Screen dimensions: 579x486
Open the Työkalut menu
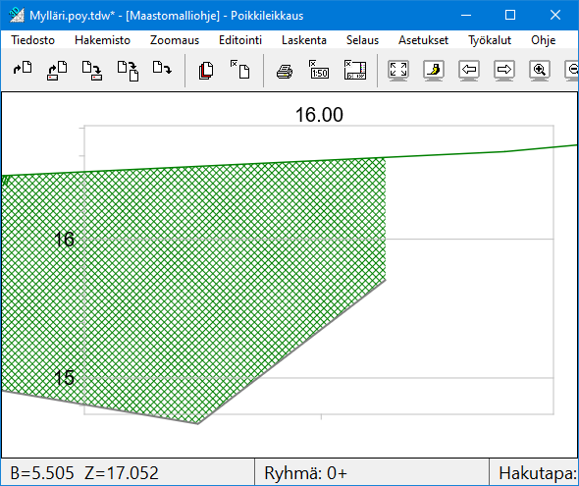coord(490,40)
